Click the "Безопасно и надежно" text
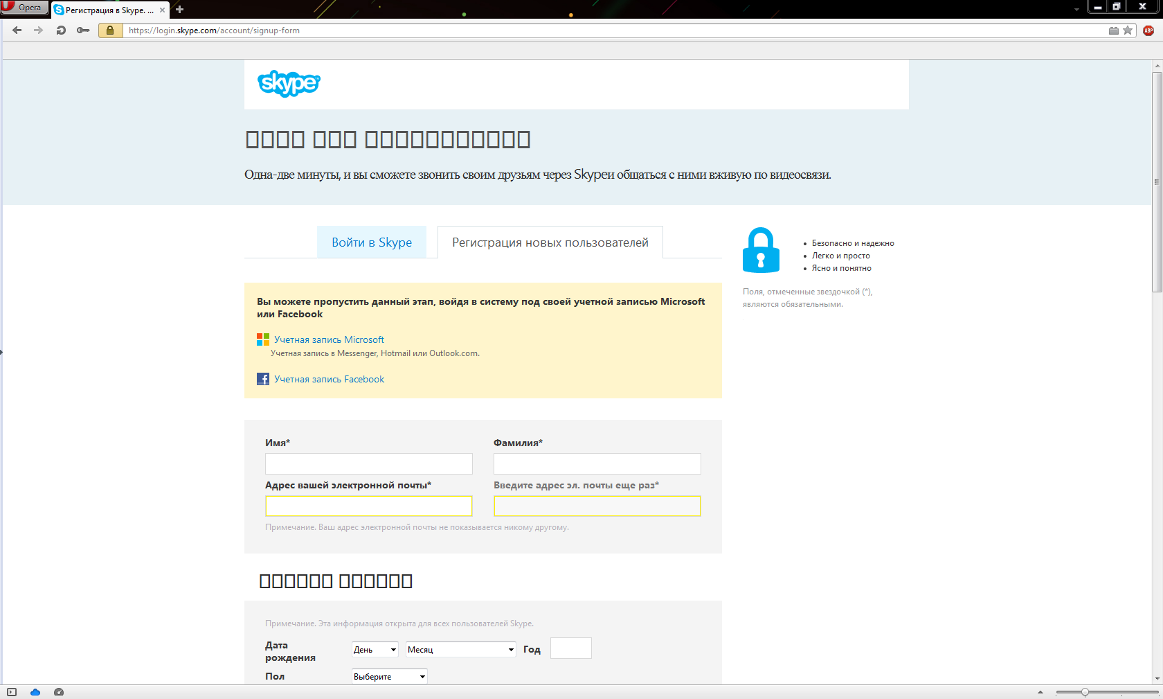 (853, 243)
